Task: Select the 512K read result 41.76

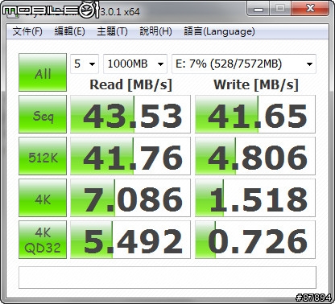Action: [130, 156]
